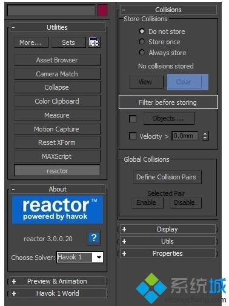Click the Sets button
The width and height of the screenshot is (229, 306).
[68, 42]
